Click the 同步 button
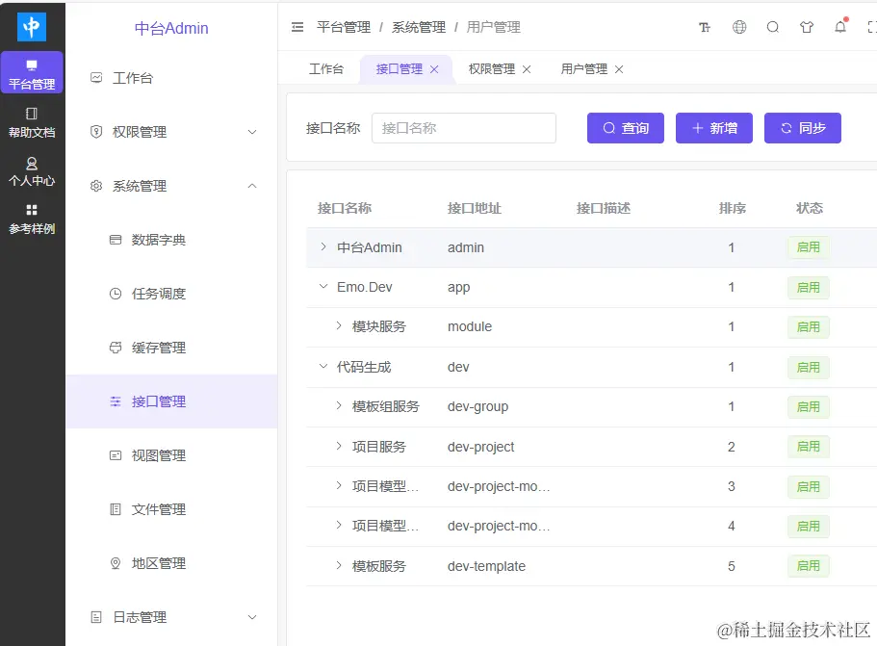The height and width of the screenshot is (646, 877). click(803, 128)
